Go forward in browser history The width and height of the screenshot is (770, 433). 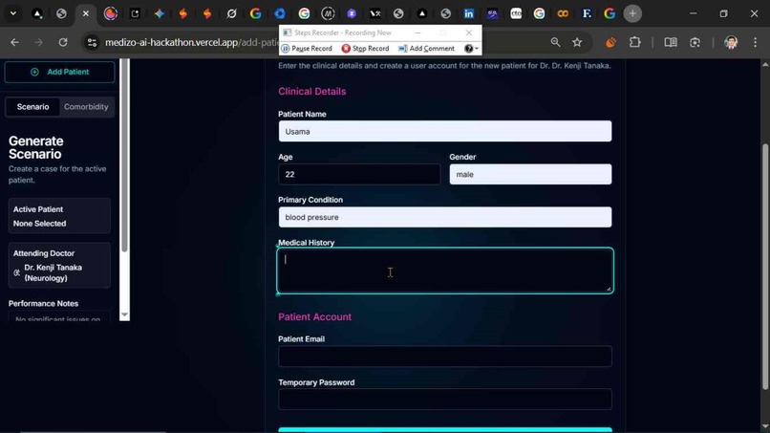(x=39, y=42)
